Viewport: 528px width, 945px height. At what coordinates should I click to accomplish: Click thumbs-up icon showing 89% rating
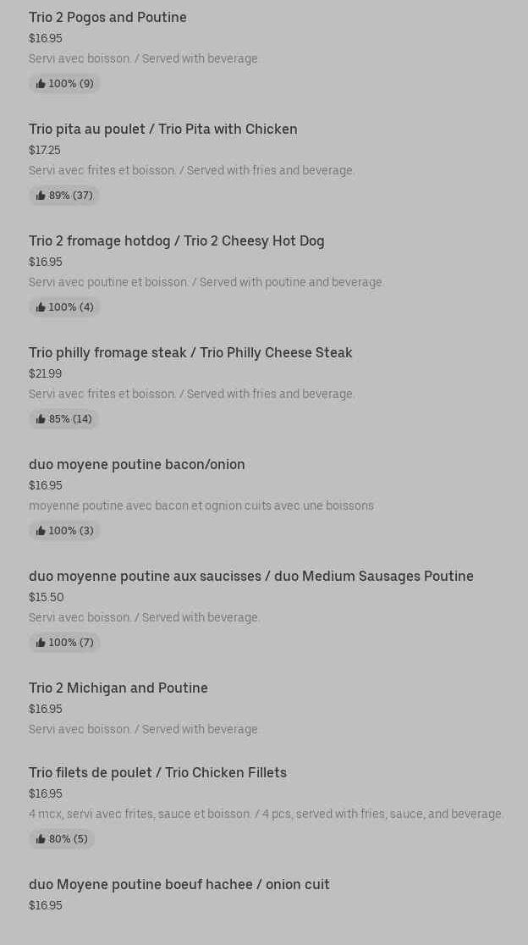[x=41, y=196]
